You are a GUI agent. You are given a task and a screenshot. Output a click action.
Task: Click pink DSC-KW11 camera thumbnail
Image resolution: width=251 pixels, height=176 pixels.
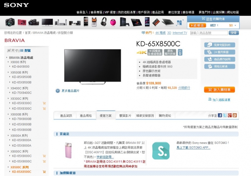tap(68, 150)
